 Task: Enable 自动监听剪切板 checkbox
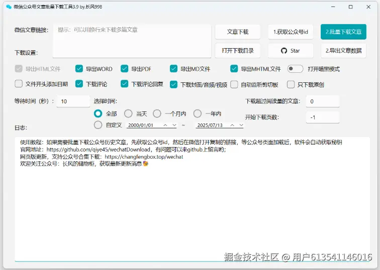click(x=234, y=84)
